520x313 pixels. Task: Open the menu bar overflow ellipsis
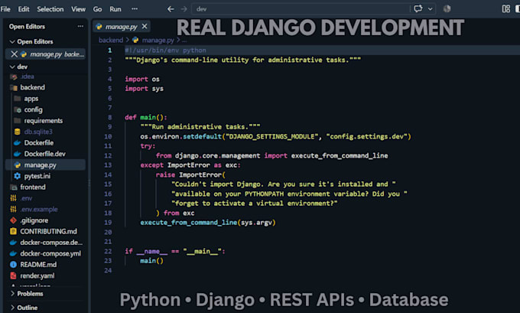(x=135, y=9)
